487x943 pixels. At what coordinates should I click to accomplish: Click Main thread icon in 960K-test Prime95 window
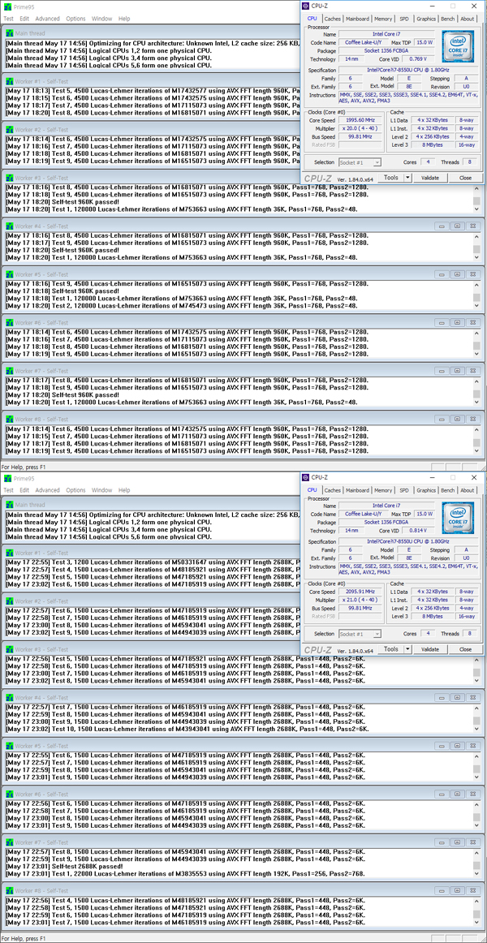(x=9, y=33)
